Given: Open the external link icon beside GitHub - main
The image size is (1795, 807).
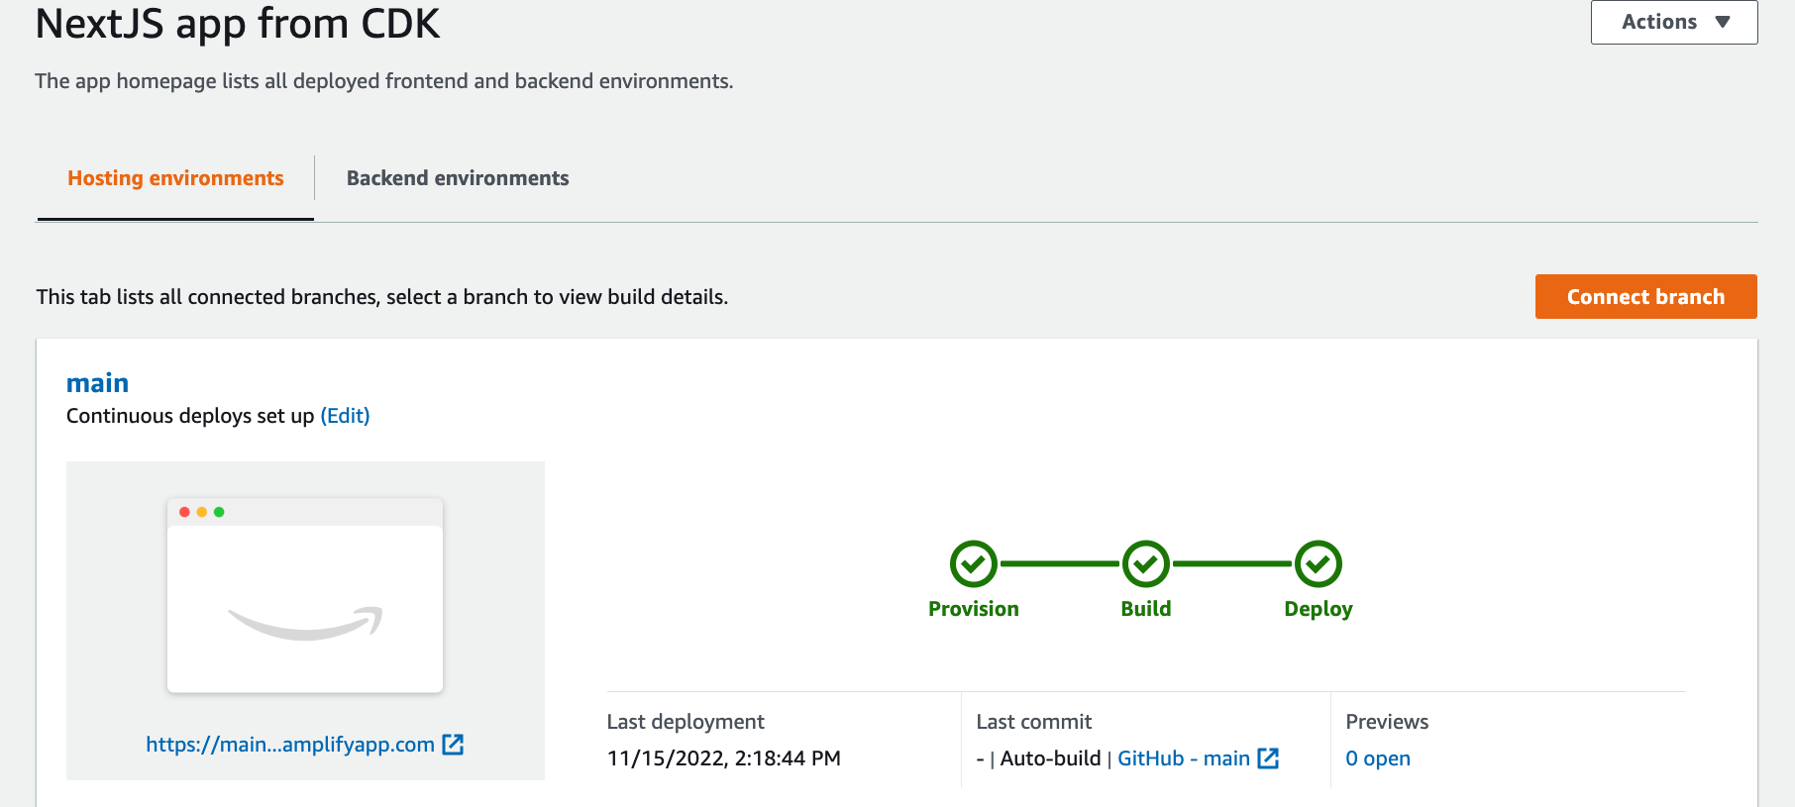Looking at the screenshot, I should pos(1268,758).
